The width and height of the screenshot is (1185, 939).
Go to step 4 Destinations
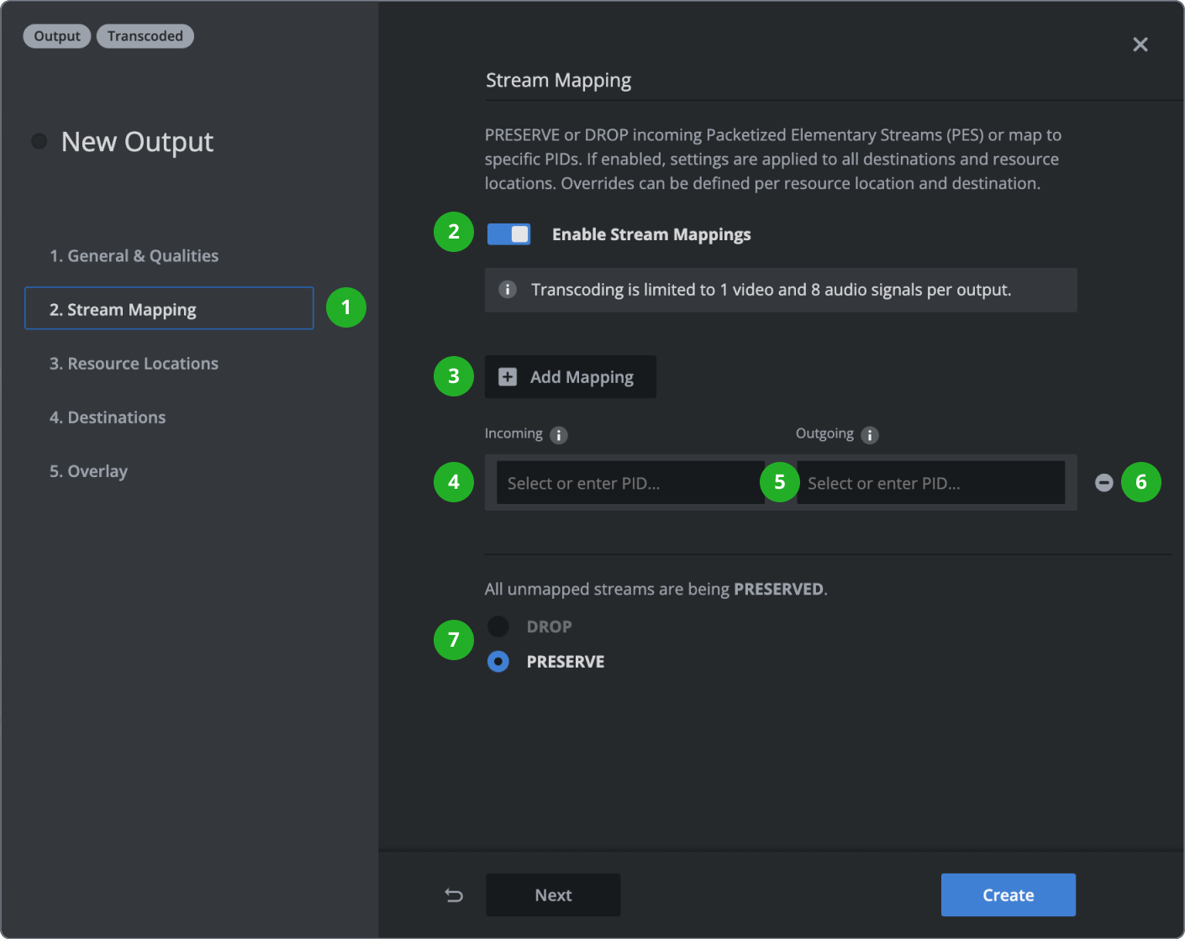[x=108, y=417]
